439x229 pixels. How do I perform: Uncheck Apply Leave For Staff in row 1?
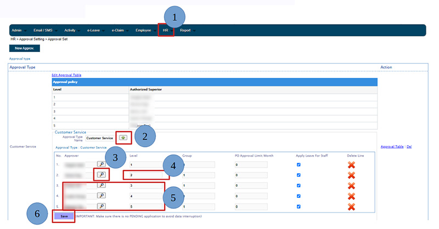tap(299, 164)
